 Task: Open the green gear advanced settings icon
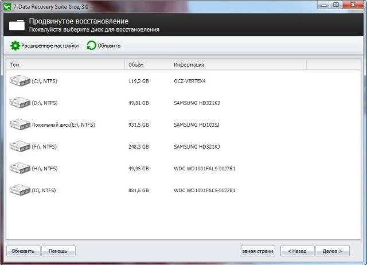point(15,45)
